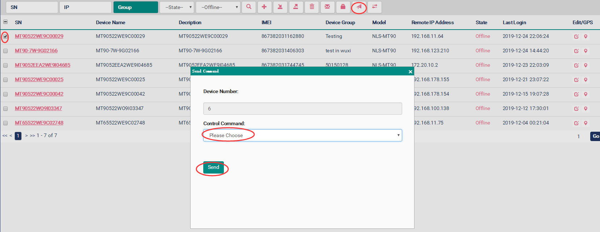Click the search magnifier toolbar icon
The height and width of the screenshot is (232, 600).
(x=249, y=7)
